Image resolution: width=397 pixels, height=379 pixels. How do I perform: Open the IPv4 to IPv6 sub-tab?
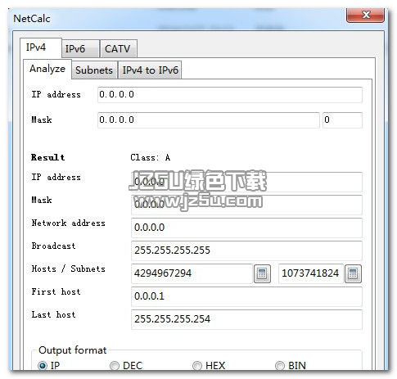[x=150, y=70]
